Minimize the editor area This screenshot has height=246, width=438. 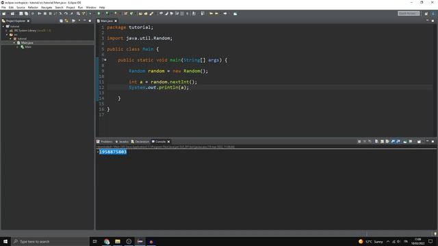427,20
